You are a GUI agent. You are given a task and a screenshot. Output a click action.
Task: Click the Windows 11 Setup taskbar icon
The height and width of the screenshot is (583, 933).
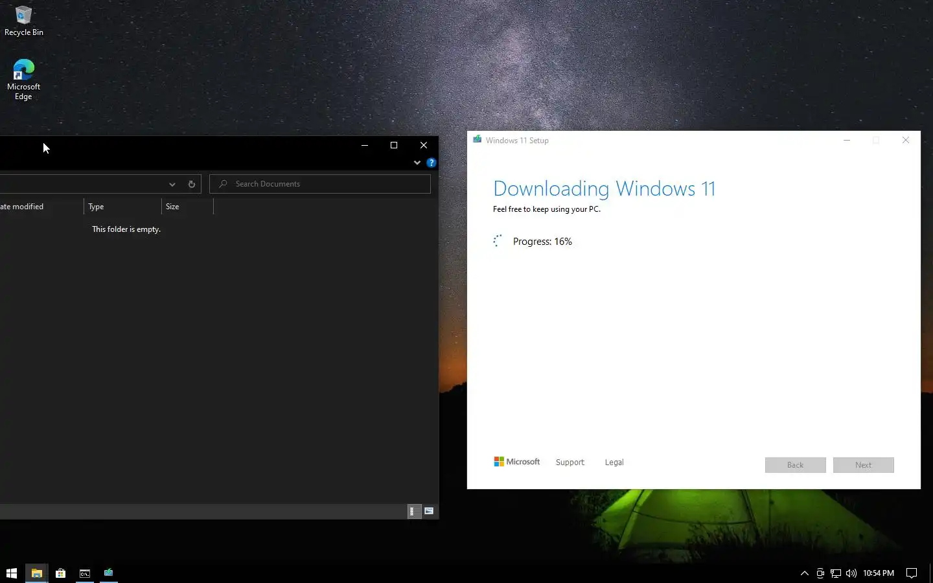108,573
